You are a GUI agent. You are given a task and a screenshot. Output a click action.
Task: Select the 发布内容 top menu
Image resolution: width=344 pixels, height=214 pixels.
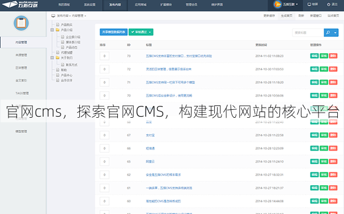coord(115,5)
